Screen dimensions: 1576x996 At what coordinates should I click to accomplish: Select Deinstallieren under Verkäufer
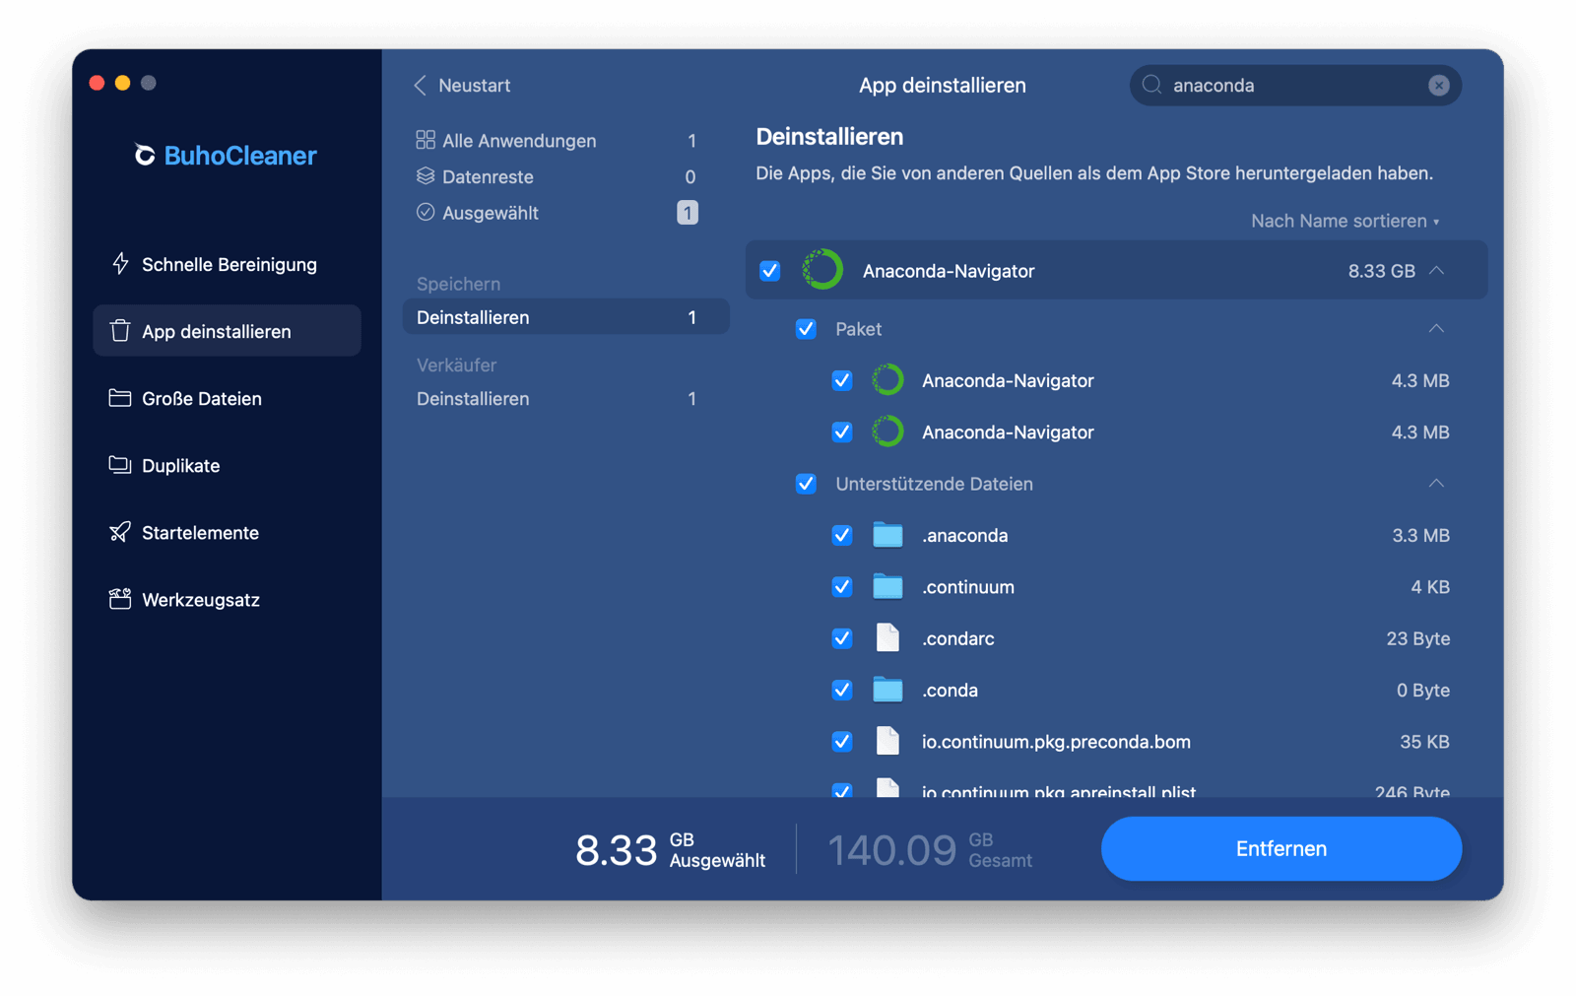(566, 399)
